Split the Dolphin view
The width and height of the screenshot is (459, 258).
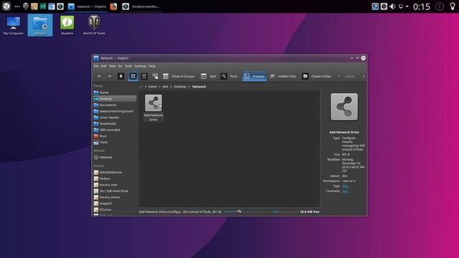pyautogui.click(x=209, y=77)
